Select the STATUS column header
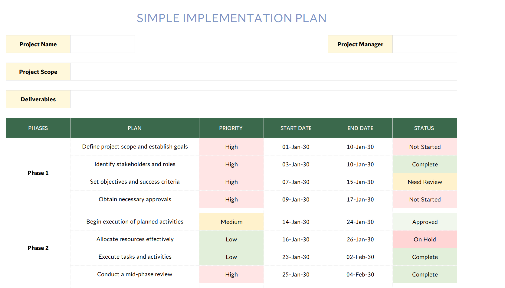Image resolution: width=505 pixels, height=288 pixels. pyautogui.click(x=425, y=128)
